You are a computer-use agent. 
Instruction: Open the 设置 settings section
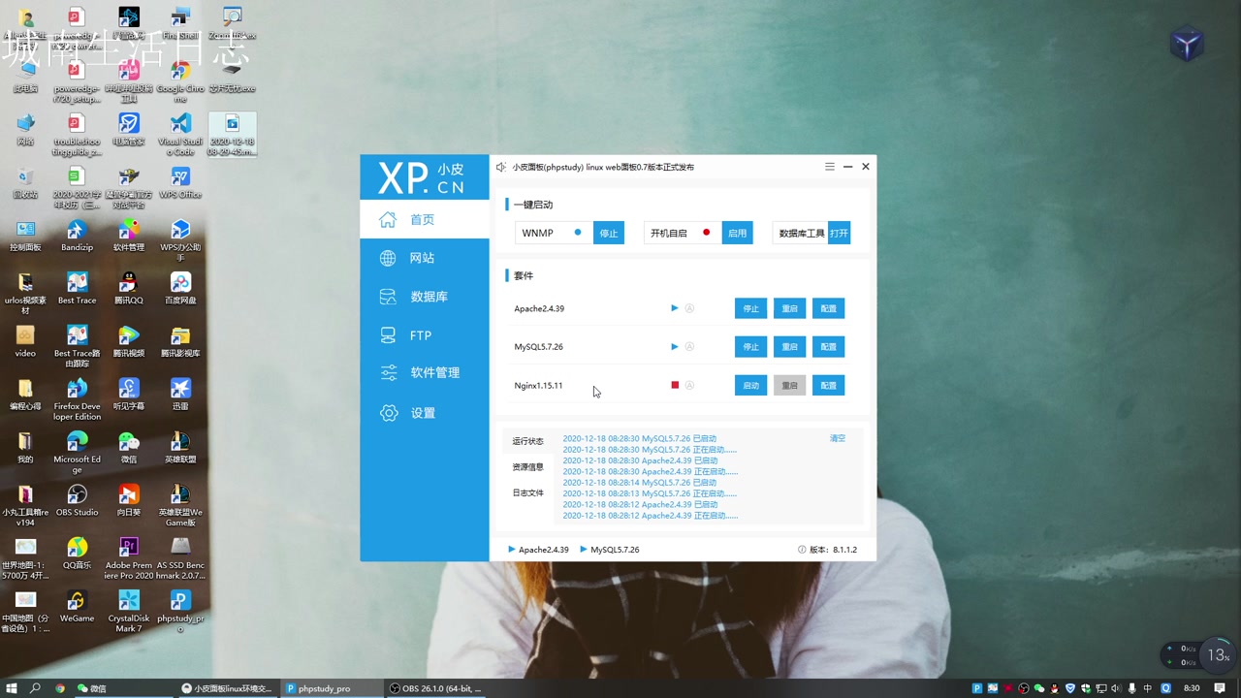(x=424, y=413)
